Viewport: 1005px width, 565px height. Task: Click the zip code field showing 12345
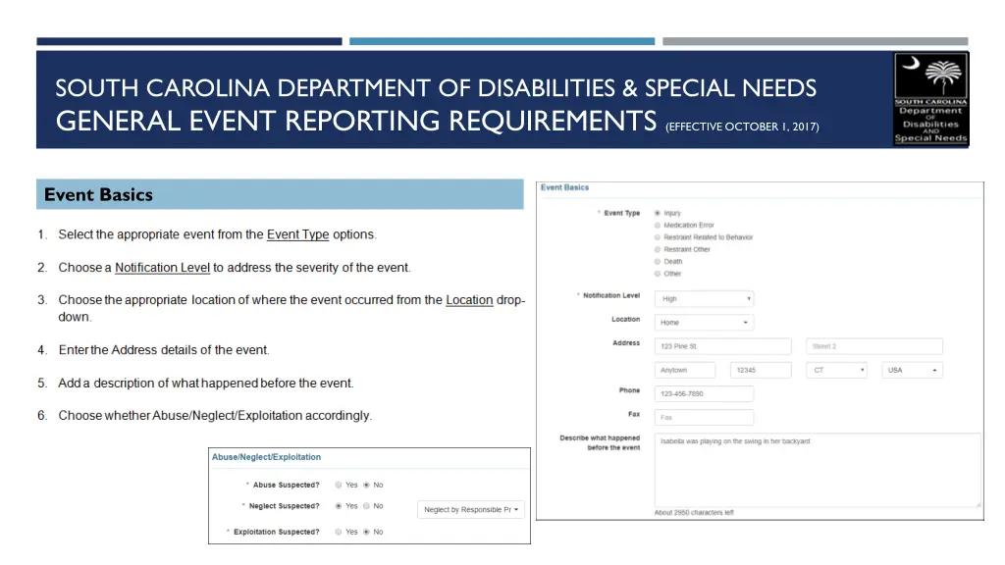[761, 371]
